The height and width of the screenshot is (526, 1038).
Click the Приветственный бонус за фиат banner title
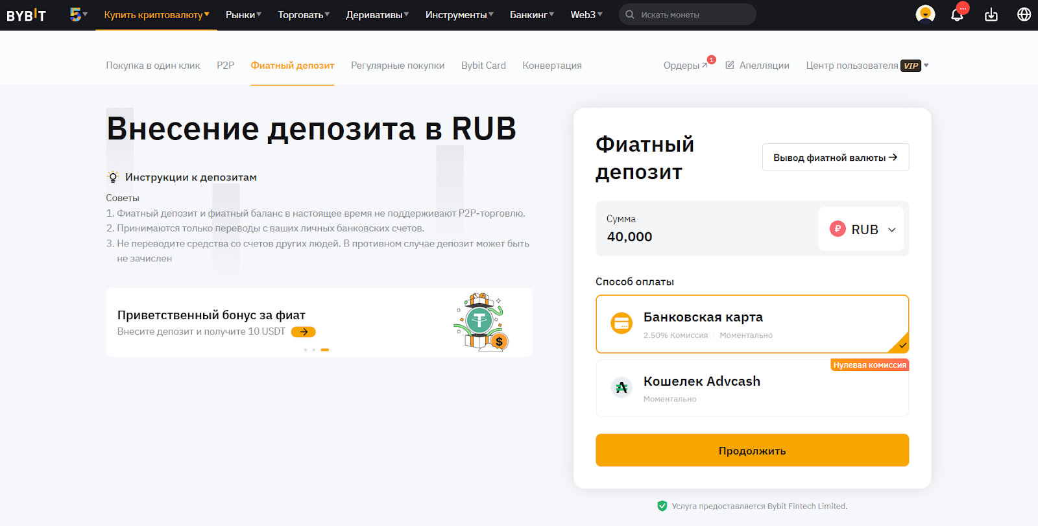(211, 315)
